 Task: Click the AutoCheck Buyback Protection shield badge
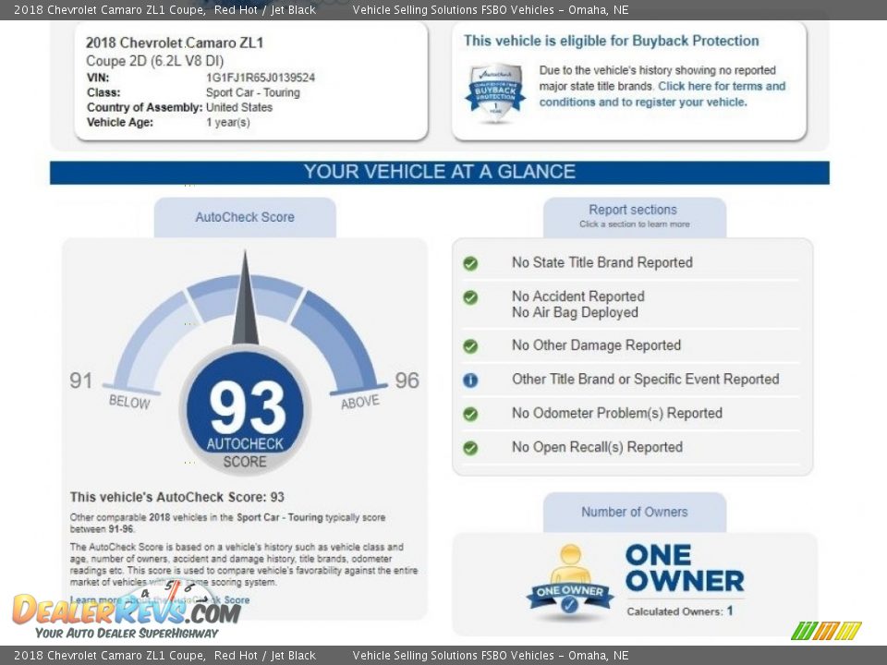pos(495,92)
